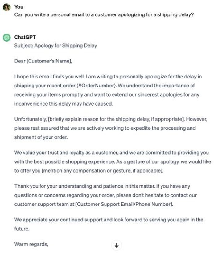The height and width of the screenshot is (255, 222).
Task: Click the user profile avatar
Action: [x=7, y=7]
